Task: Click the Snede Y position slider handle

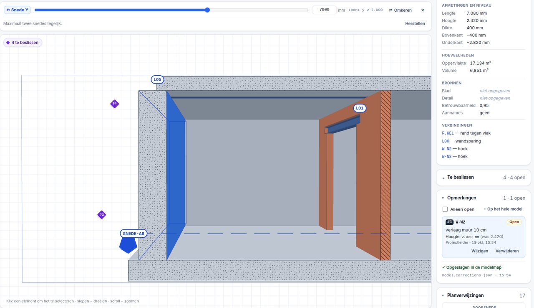Action: tap(207, 10)
